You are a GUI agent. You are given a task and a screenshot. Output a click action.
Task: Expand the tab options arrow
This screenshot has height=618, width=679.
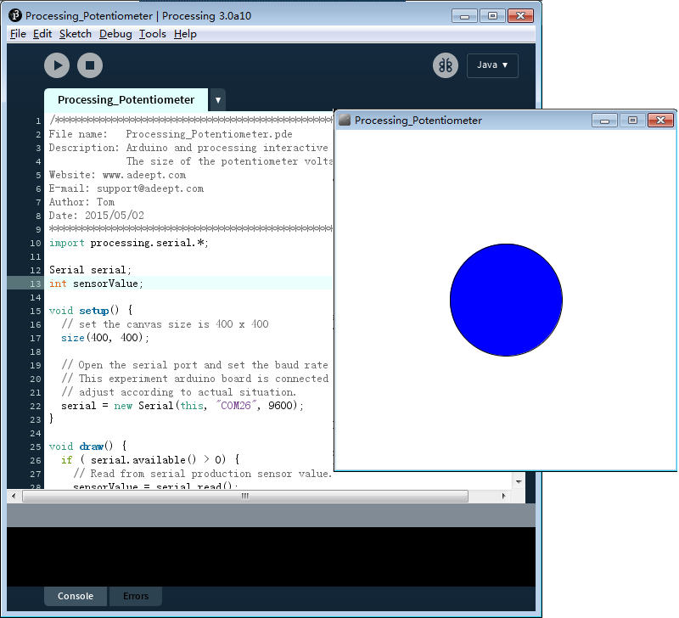[x=218, y=100]
